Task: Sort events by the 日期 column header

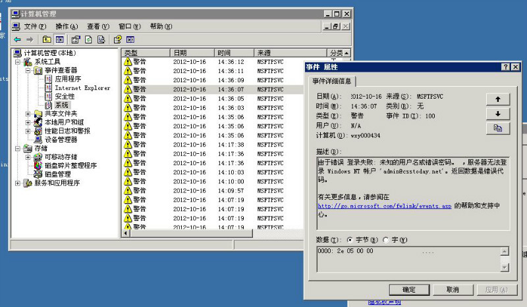Action: click(191, 53)
